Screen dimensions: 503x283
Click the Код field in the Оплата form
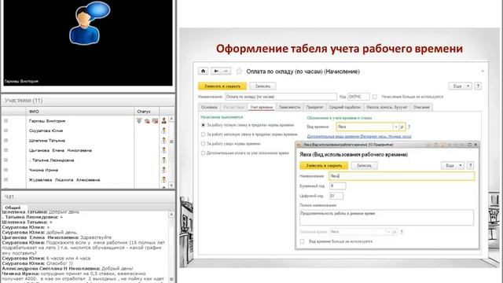358,97
